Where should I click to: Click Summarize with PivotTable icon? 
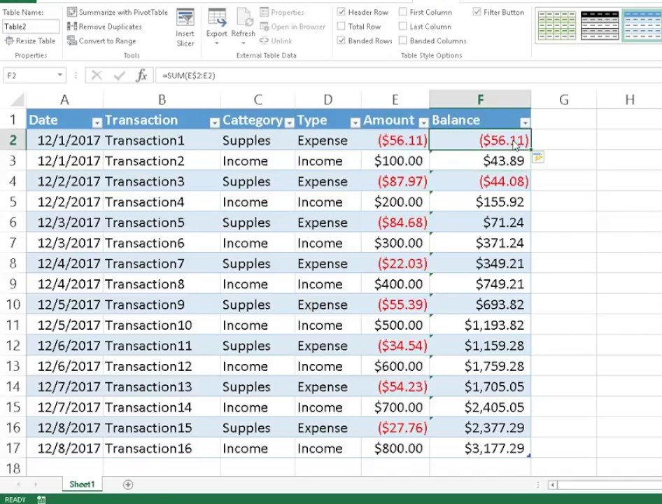point(72,13)
